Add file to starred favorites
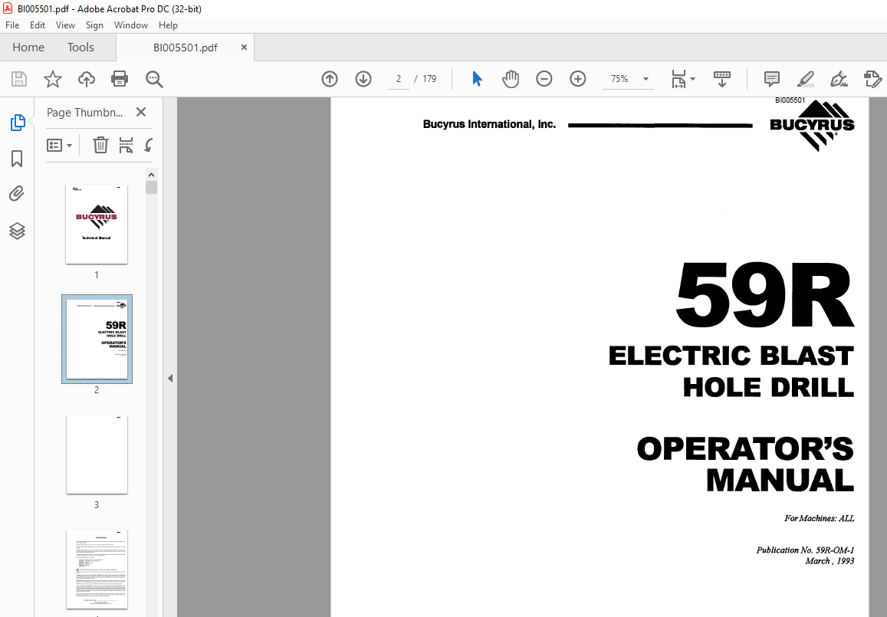 (53, 79)
